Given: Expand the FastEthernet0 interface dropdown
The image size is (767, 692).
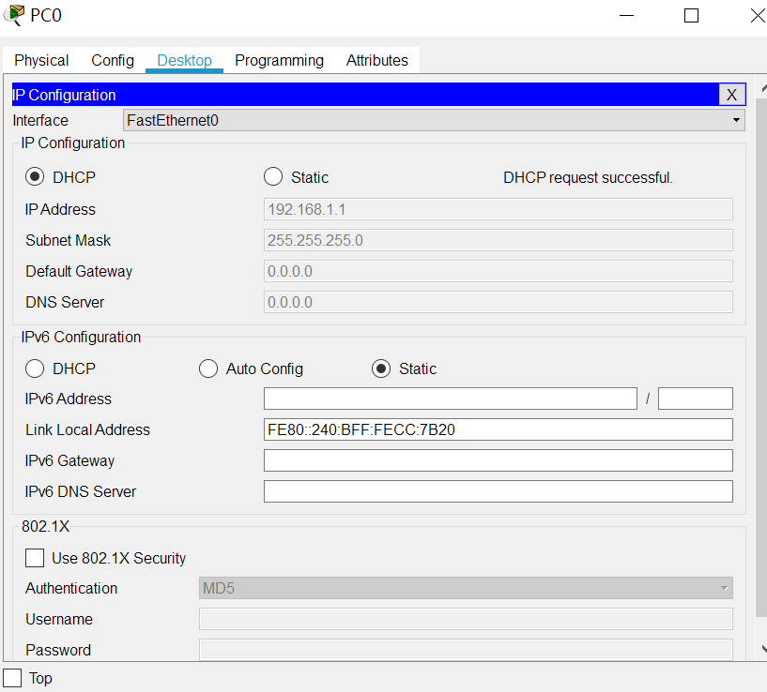Looking at the screenshot, I should coord(434,120).
